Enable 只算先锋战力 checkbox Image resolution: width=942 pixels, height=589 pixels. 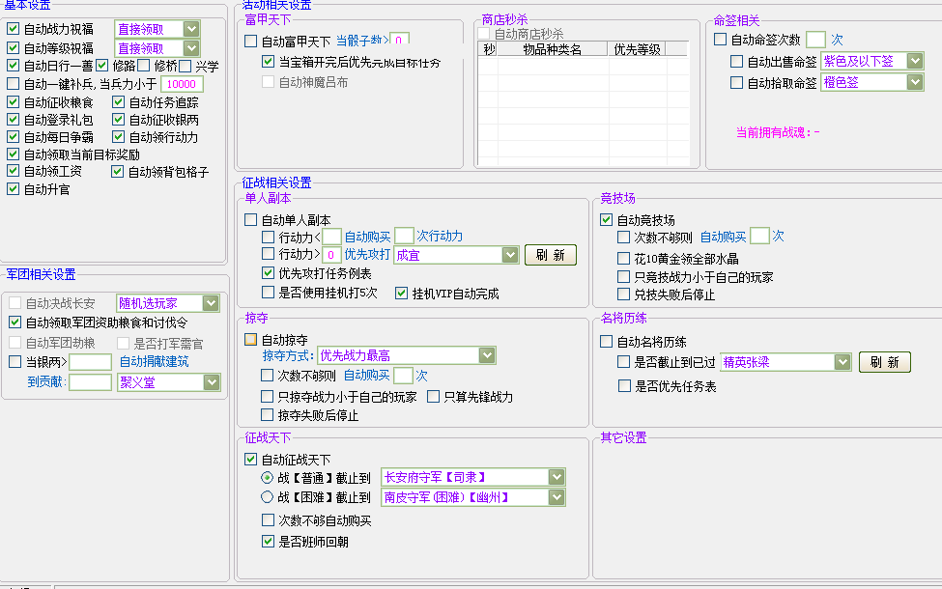coord(433,396)
